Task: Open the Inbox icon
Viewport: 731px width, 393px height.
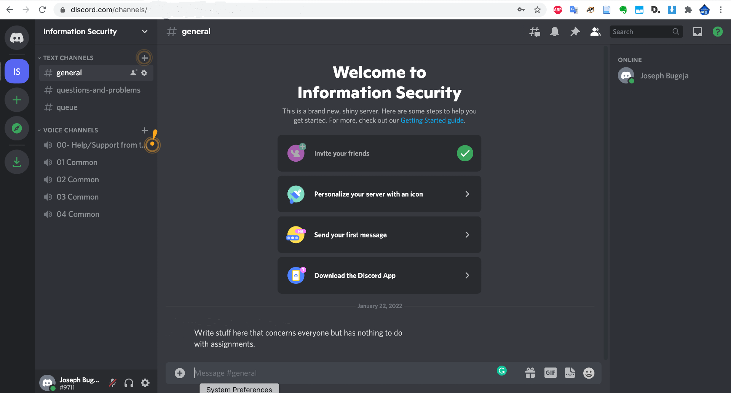Action: click(697, 32)
